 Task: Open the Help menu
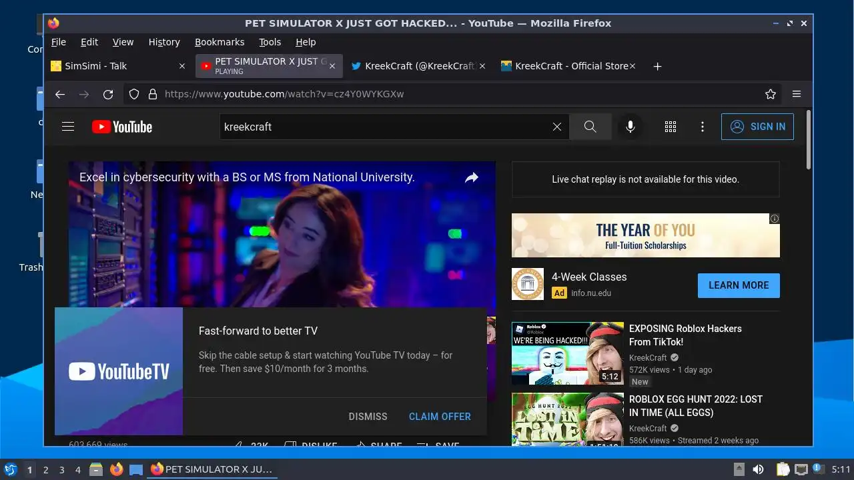306,42
